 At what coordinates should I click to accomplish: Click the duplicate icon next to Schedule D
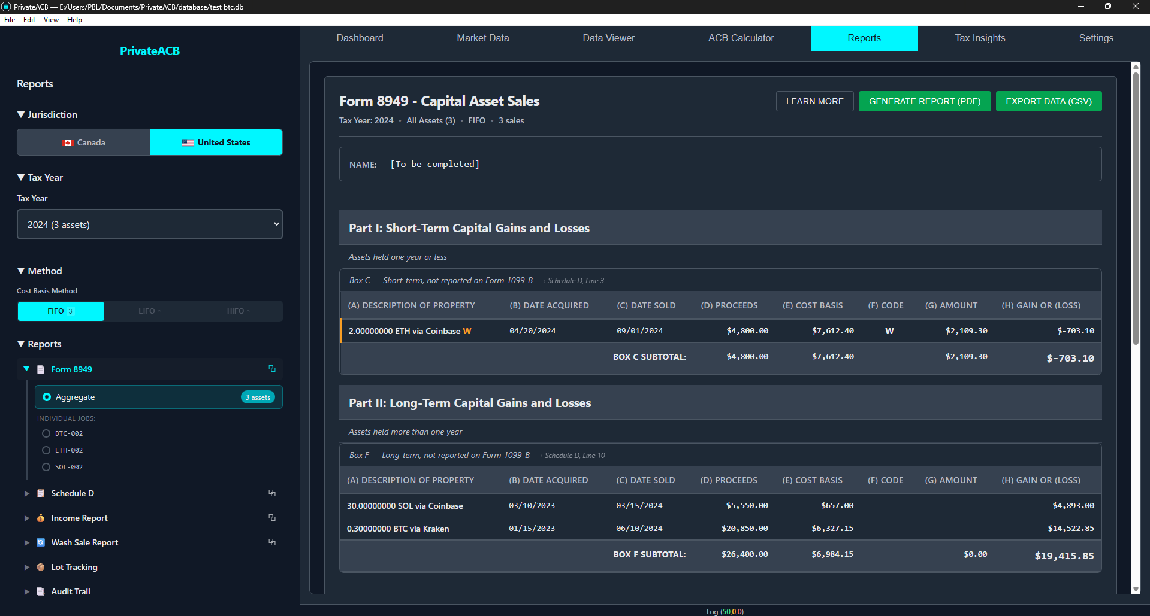pyautogui.click(x=272, y=493)
